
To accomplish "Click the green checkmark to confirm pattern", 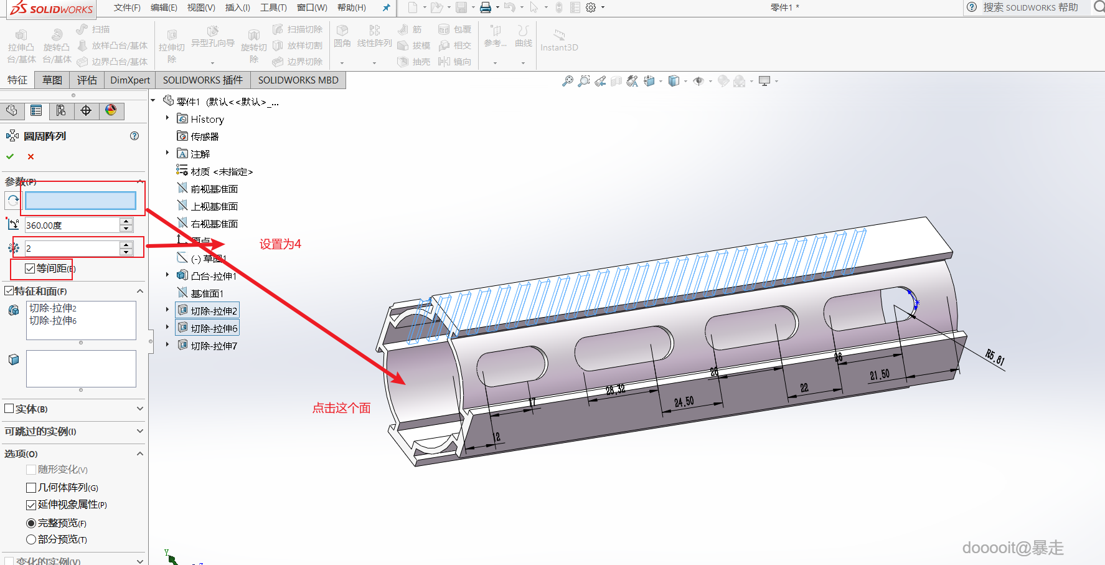I will (10, 156).
